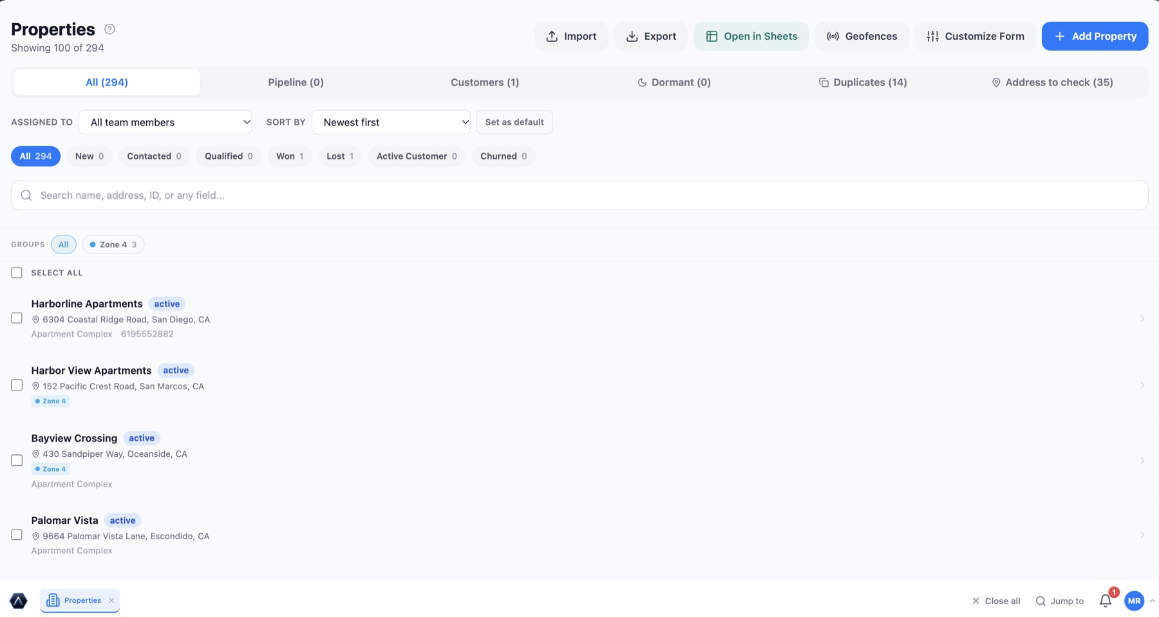
Task: Click the location pin beside 152 Pacific Crest Road
Action: (x=35, y=387)
